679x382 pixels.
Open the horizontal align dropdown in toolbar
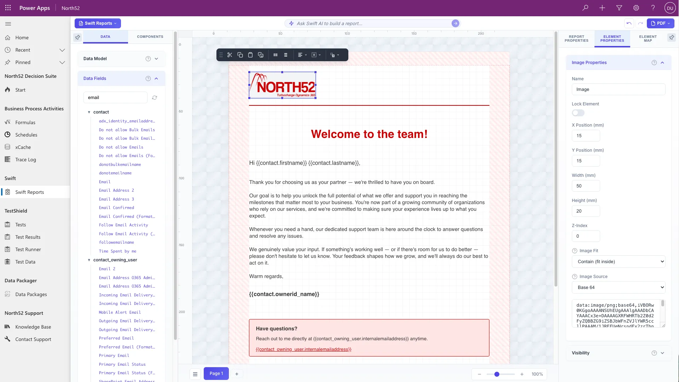[x=302, y=55]
